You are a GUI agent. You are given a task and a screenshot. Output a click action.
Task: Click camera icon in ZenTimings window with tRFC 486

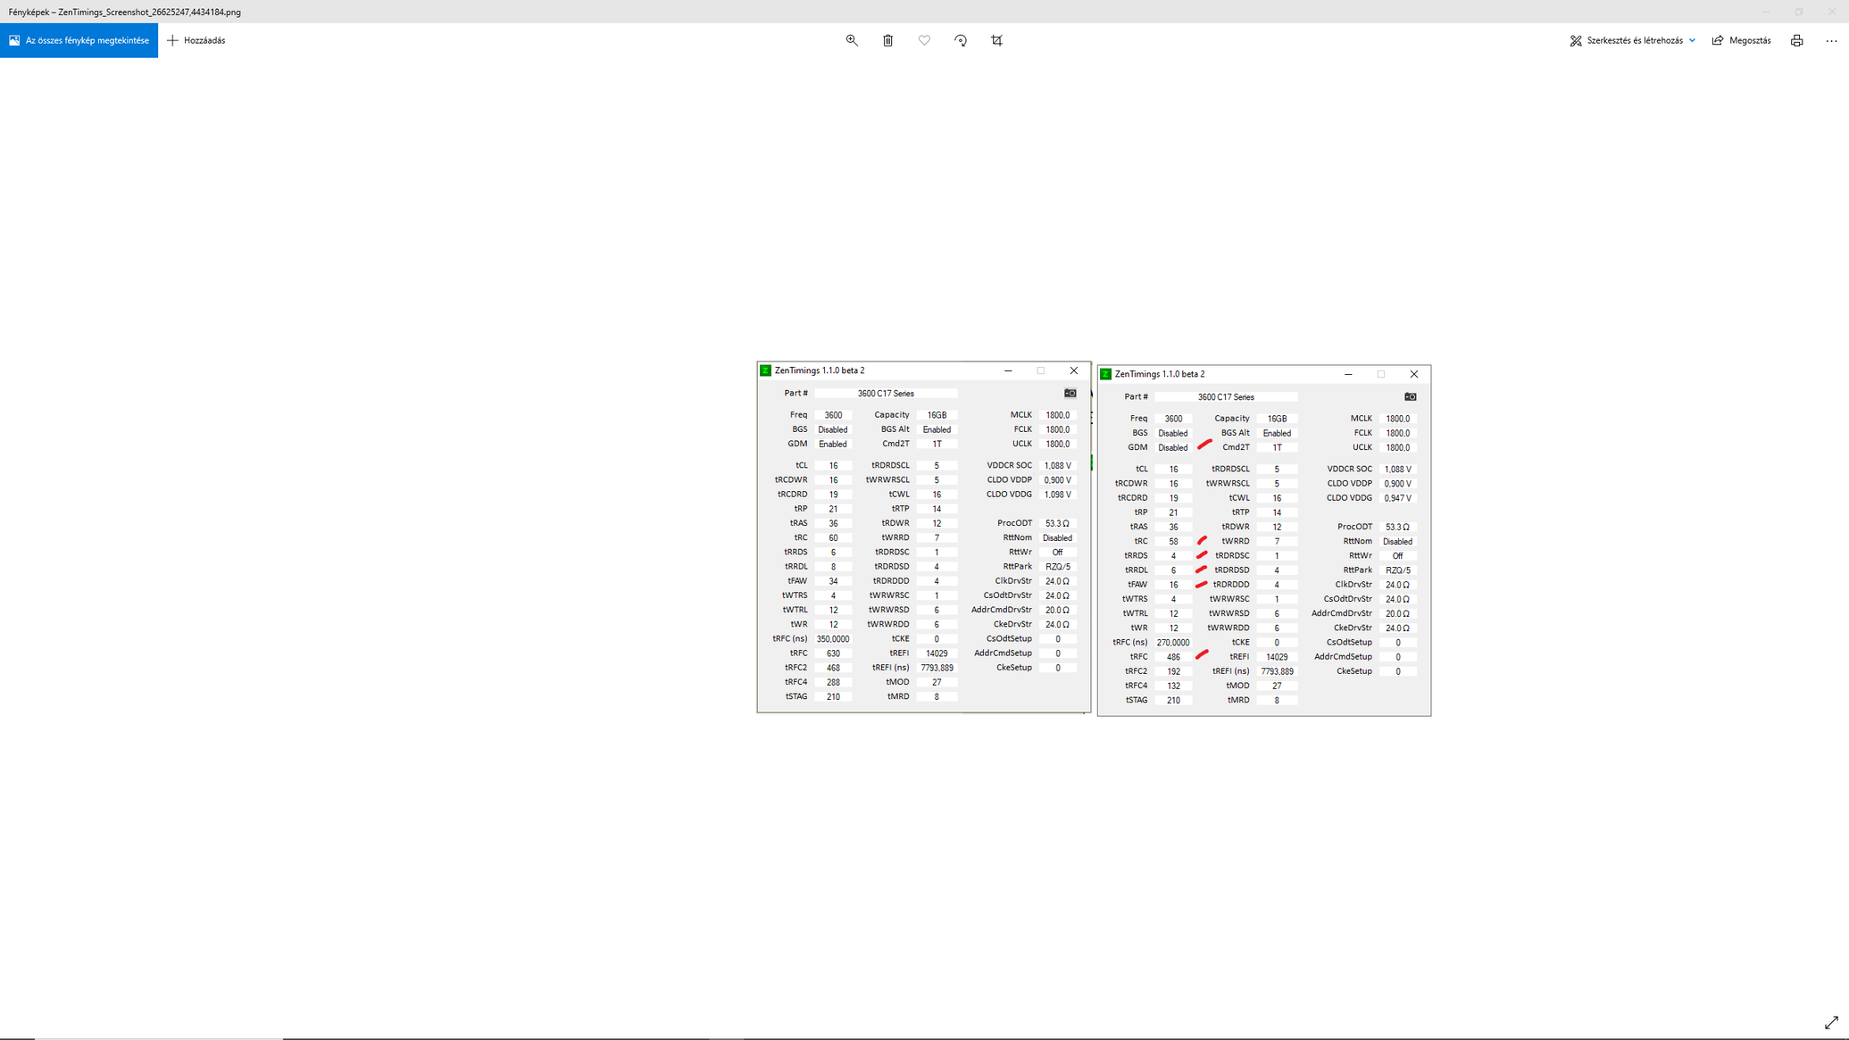[x=1410, y=396]
